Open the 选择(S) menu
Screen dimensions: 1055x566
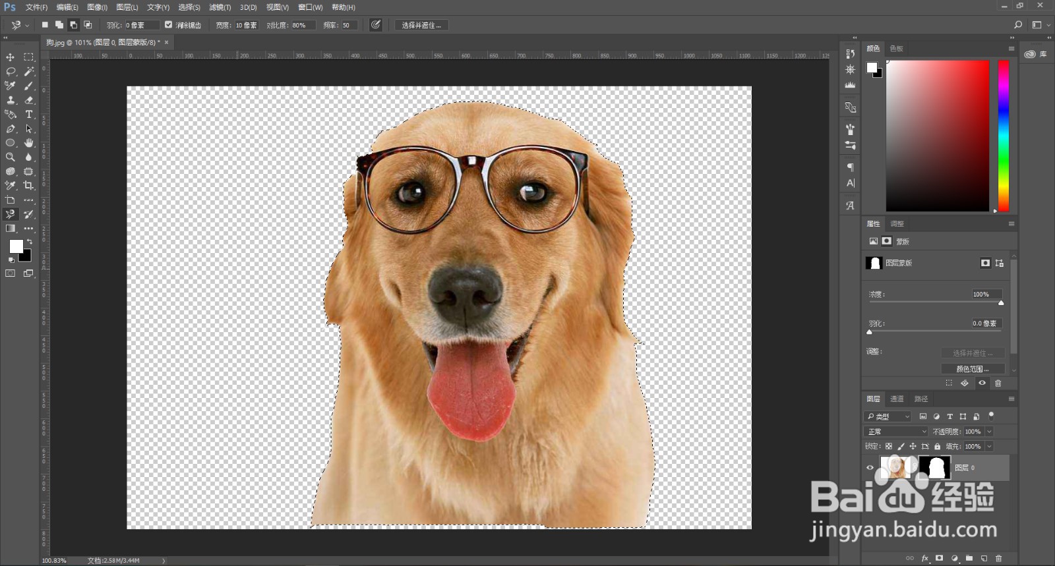click(x=189, y=7)
